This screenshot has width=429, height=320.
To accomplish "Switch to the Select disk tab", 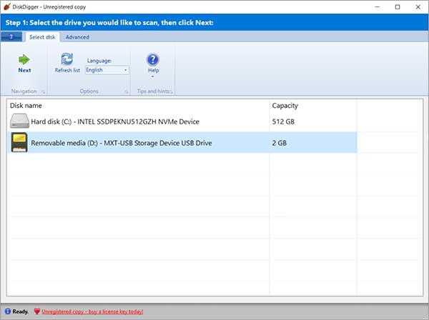I will click(42, 36).
